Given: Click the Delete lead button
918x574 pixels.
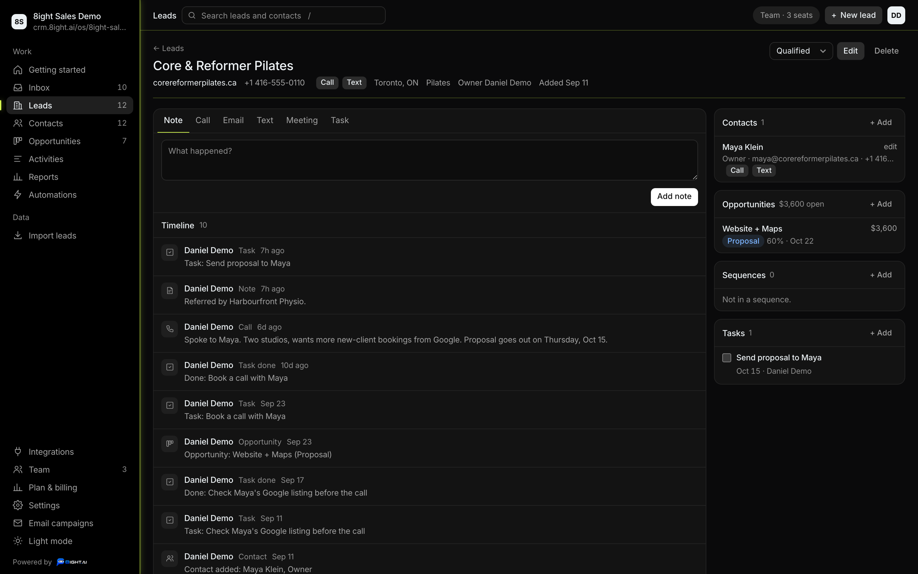Looking at the screenshot, I should pyautogui.click(x=886, y=51).
